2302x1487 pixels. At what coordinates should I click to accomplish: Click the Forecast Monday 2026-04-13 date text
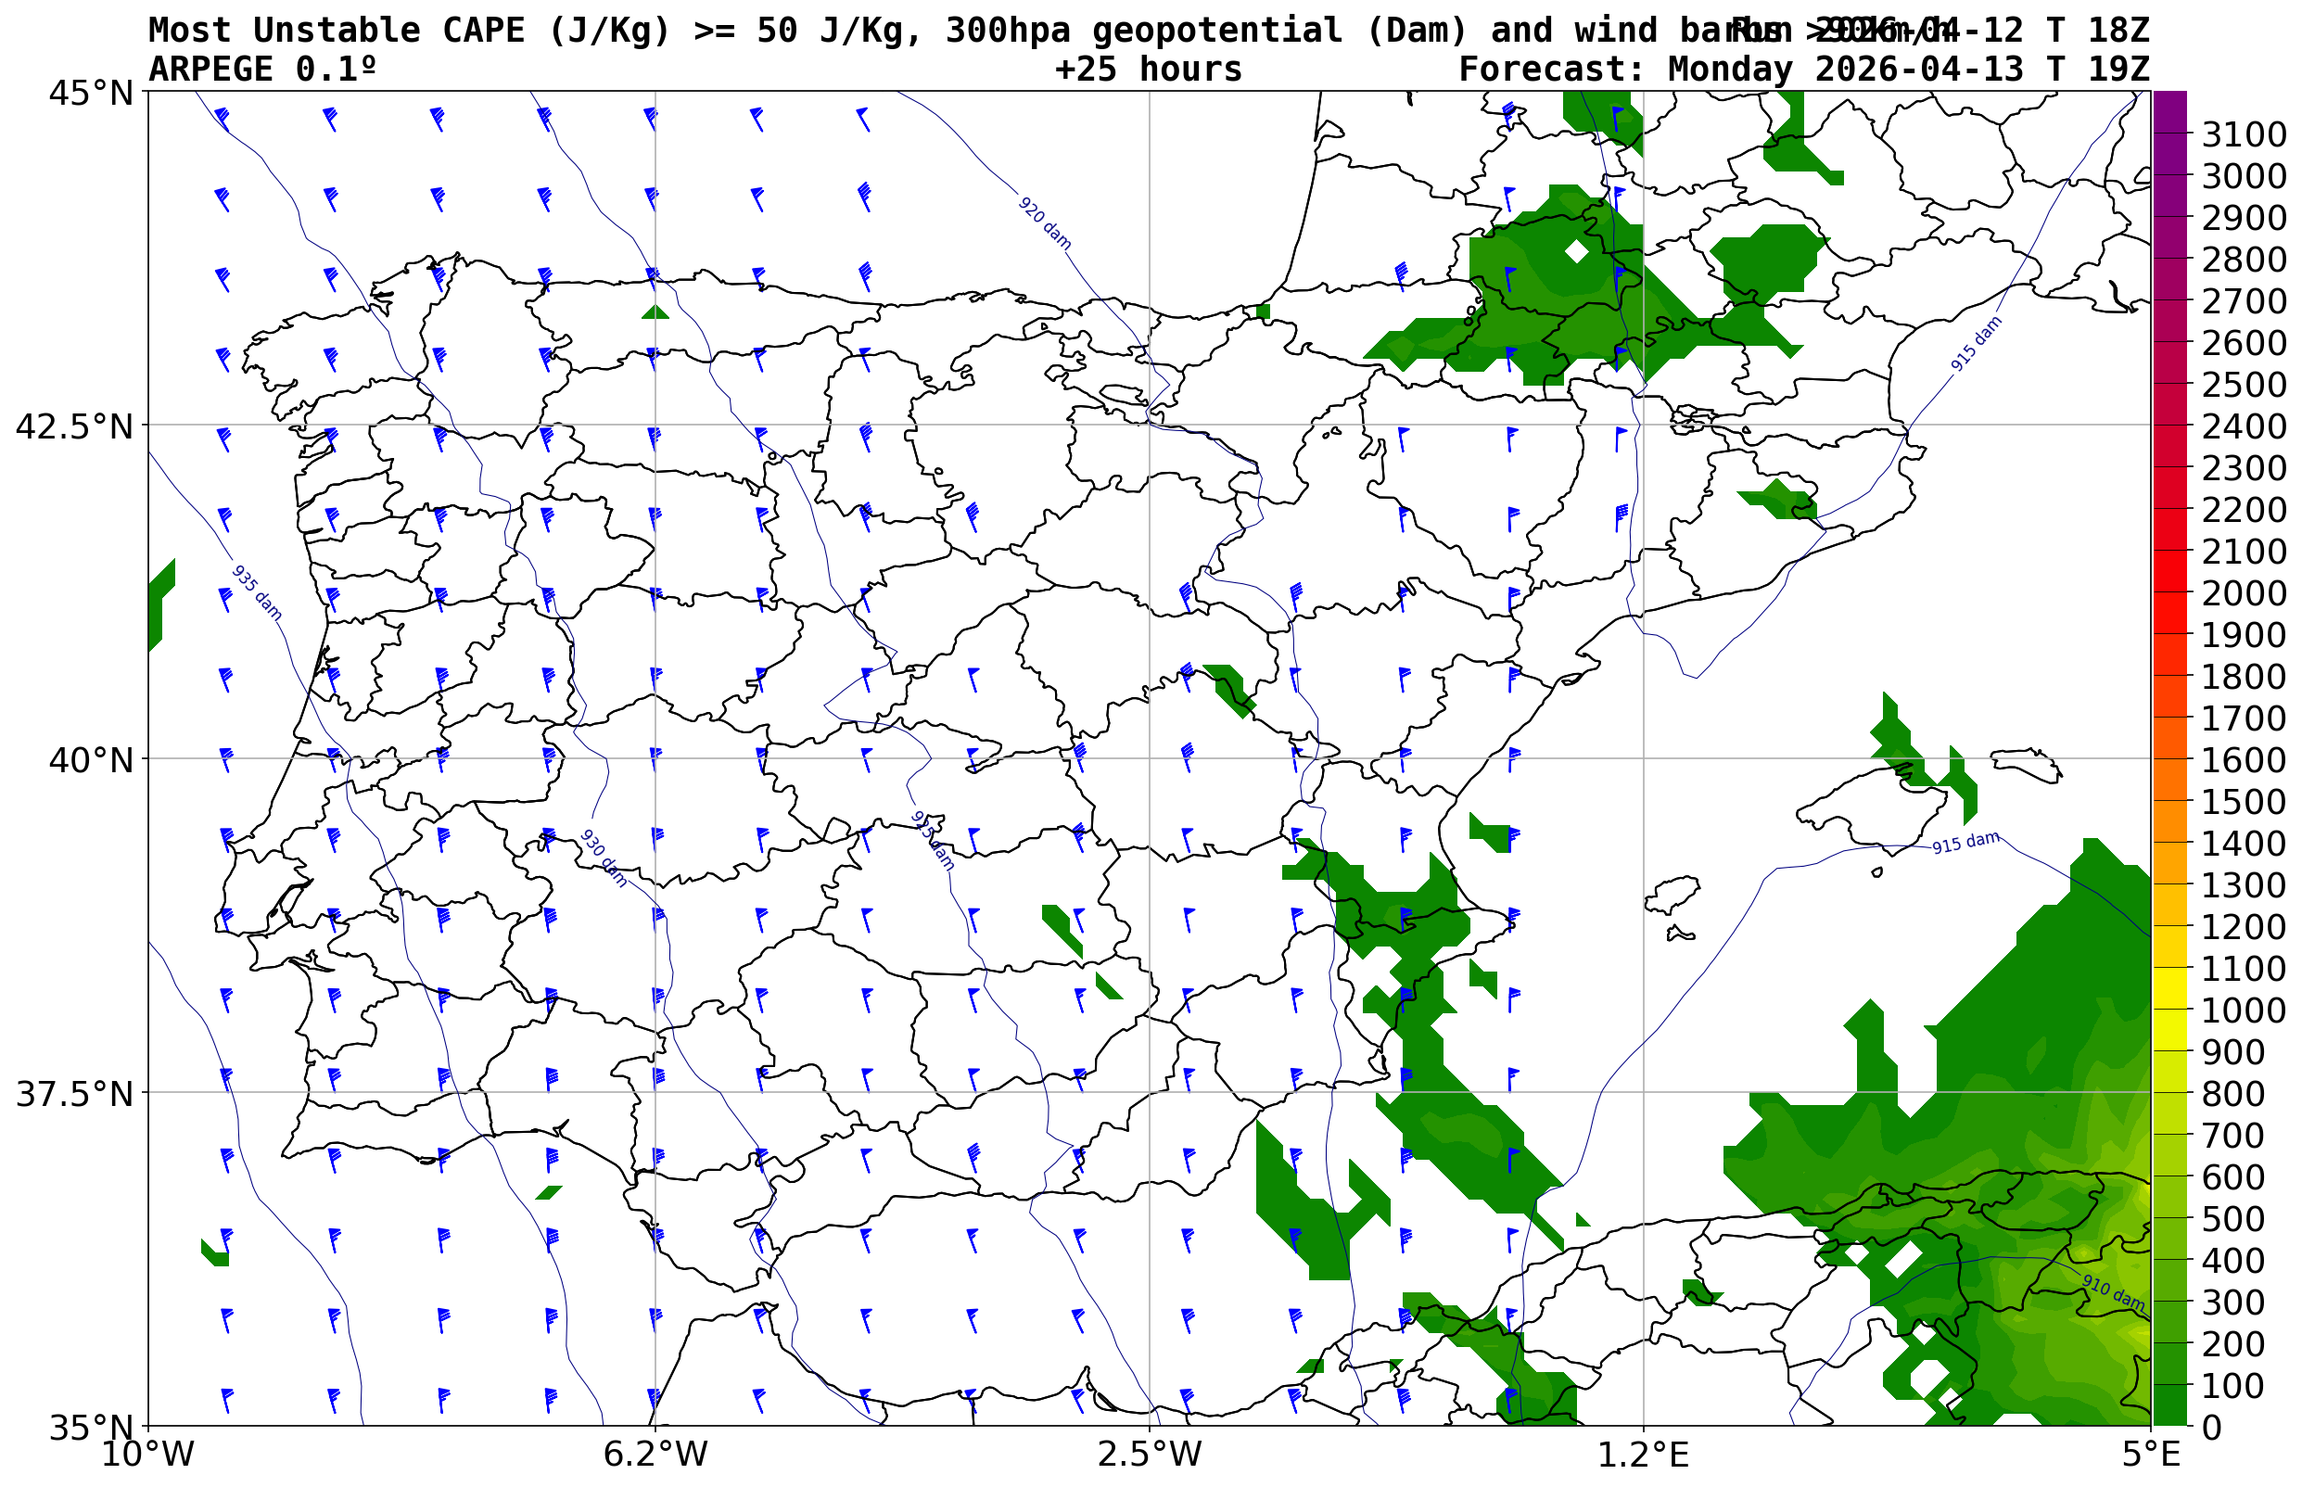tap(1804, 70)
